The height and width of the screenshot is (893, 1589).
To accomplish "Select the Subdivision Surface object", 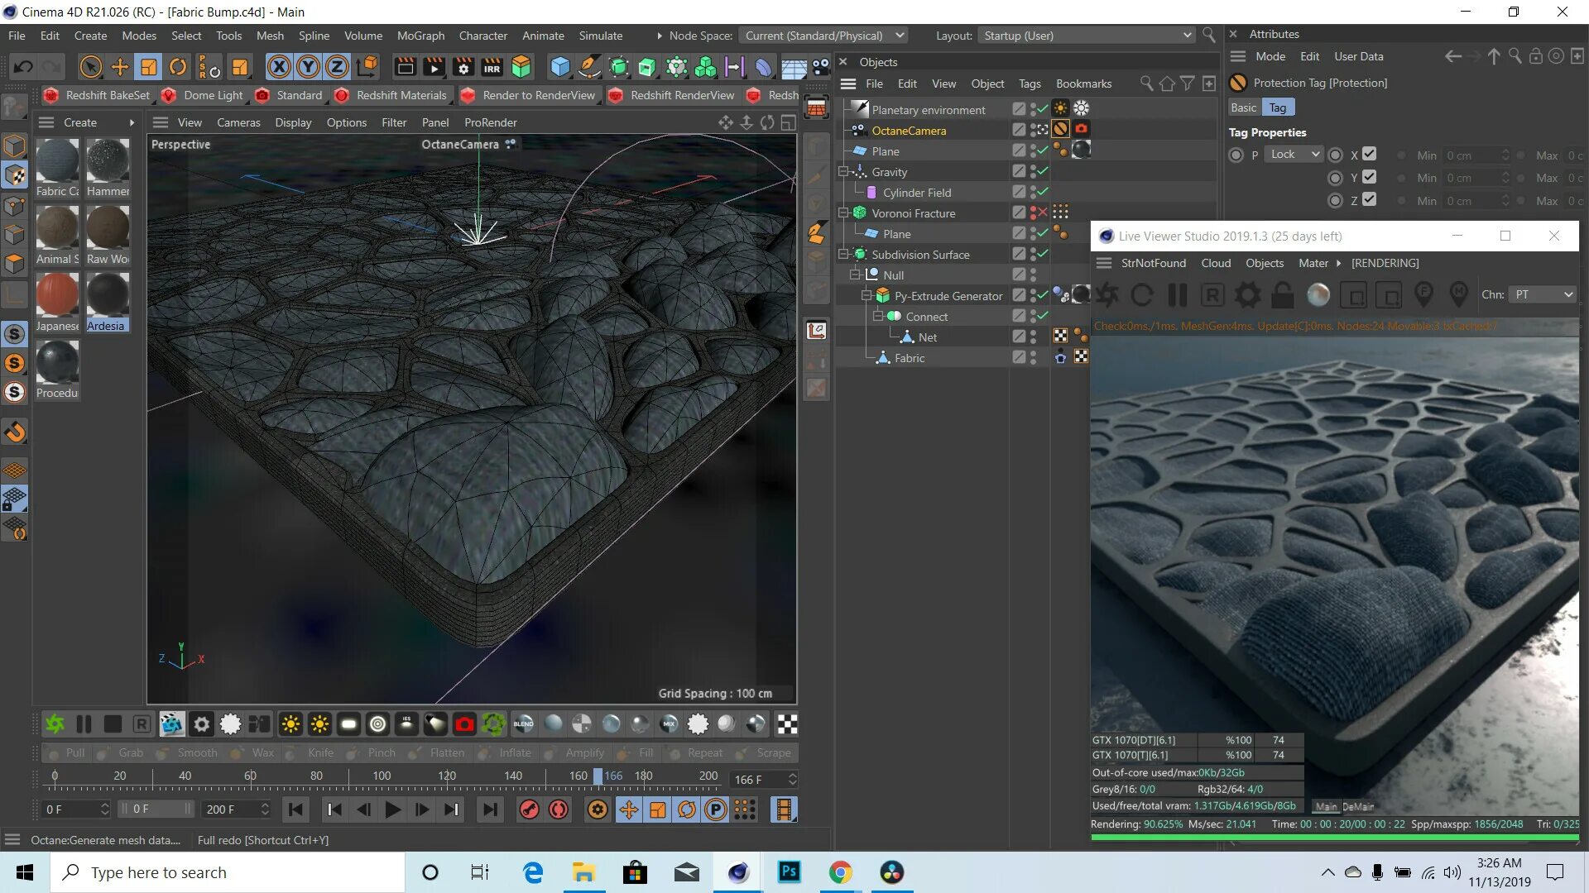I will point(921,254).
